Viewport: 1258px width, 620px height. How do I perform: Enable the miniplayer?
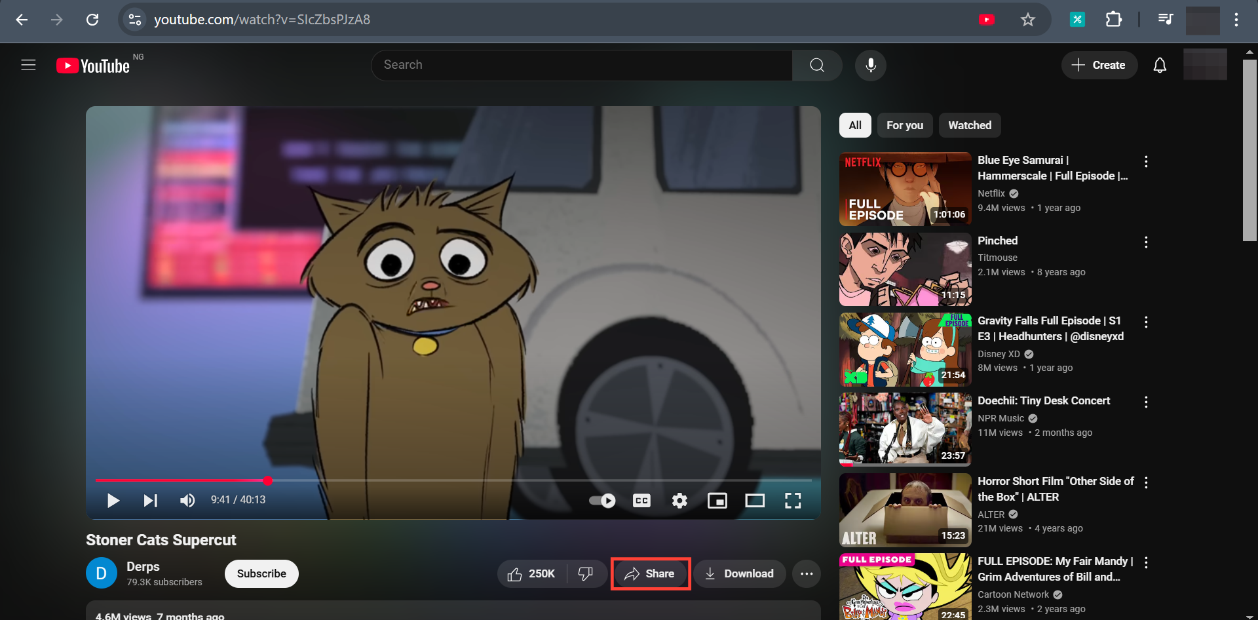coord(717,501)
